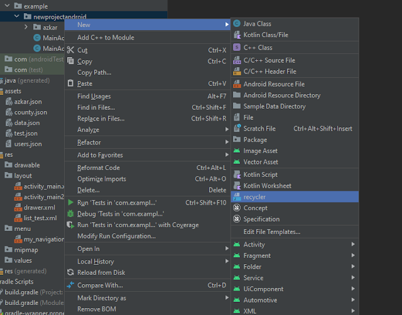Click the Image Asset android icon
The width and height of the screenshot is (402, 315).
point(237,151)
